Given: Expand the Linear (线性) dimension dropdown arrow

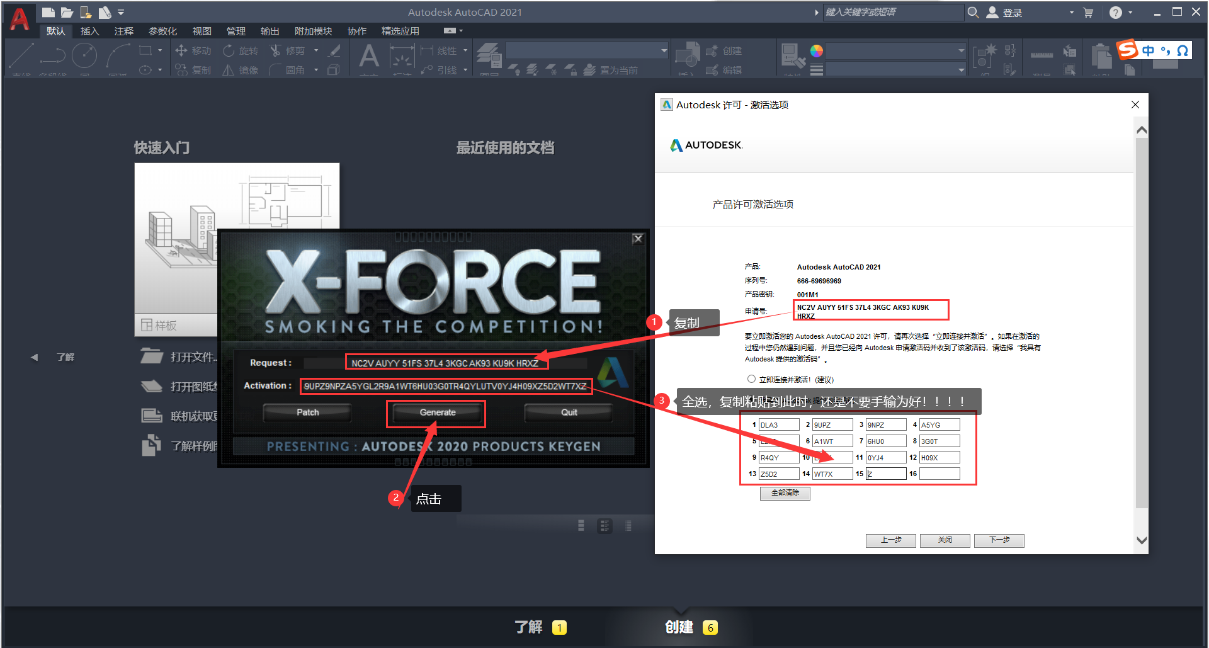Looking at the screenshot, I should coord(465,50).
